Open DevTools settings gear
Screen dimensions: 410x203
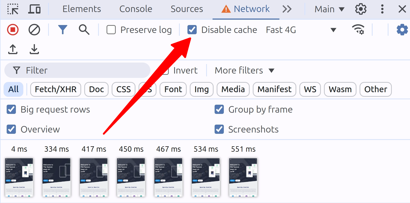click(x=361, y=9)
